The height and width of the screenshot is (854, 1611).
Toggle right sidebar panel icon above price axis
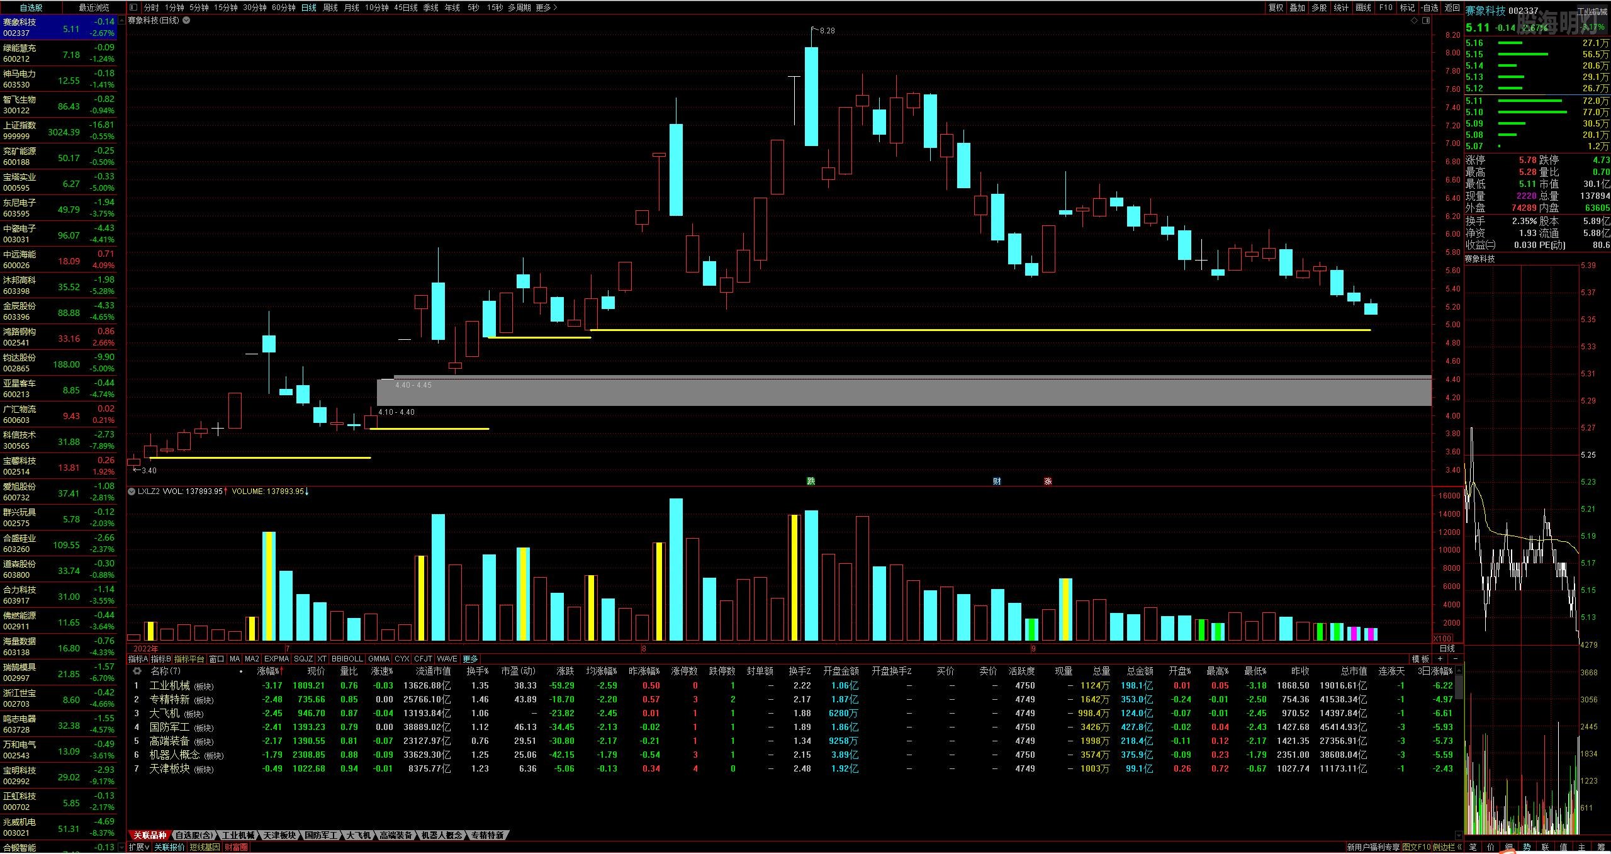tap(1426, 20)
